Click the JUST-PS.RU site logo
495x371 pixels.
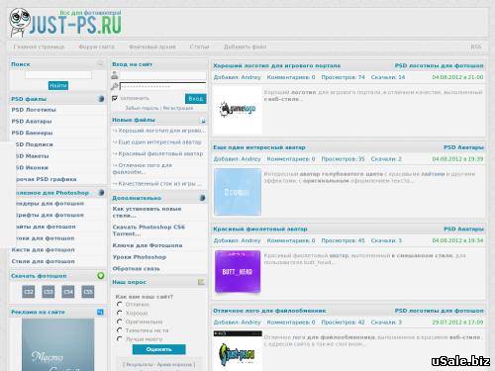[65, 23]
